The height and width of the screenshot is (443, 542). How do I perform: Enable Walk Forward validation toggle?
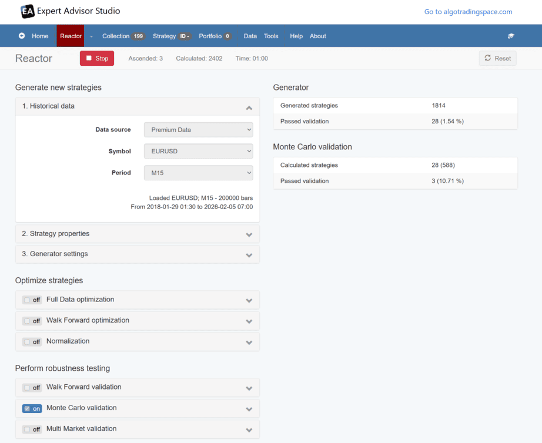(x=32, y=387)
